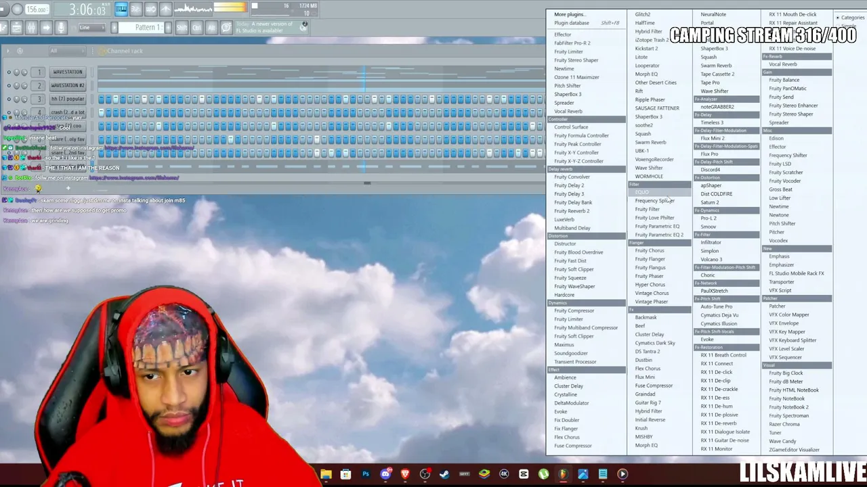867x487 pixels.
Task: Adjust the WAVESTATION channel volume knob
Action: click(25, 72)
